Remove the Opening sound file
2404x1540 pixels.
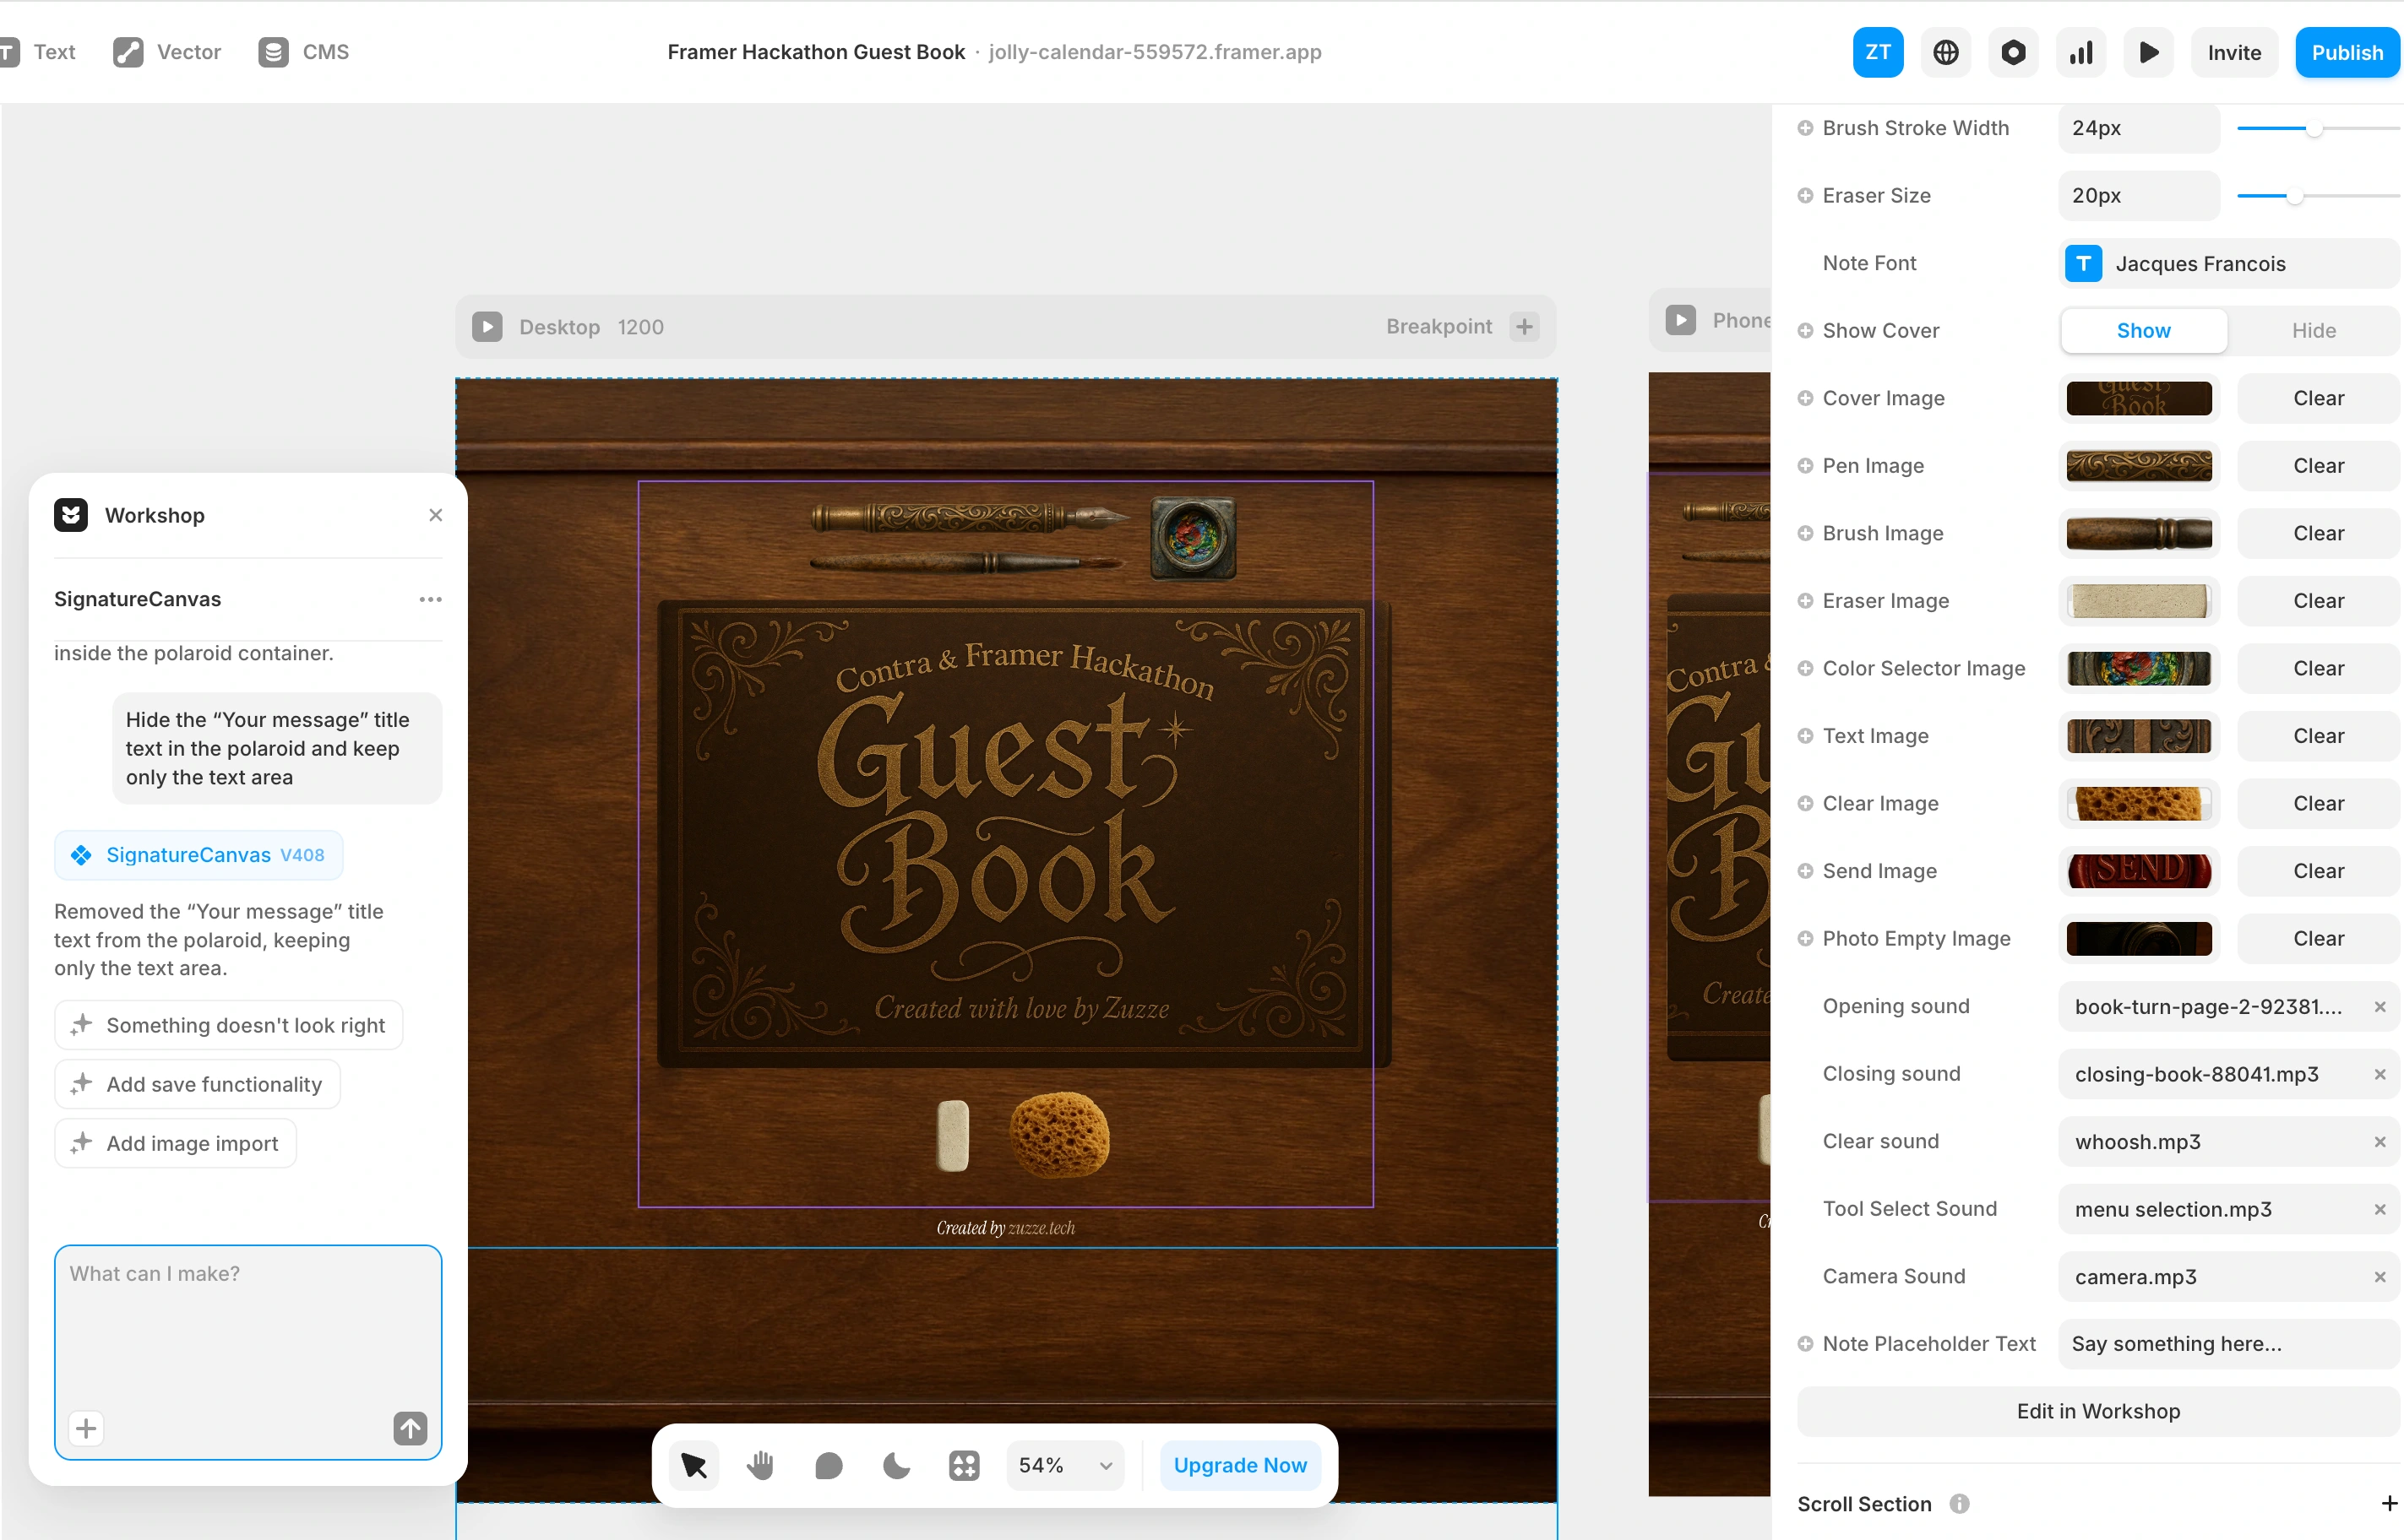(x=2380, y=1006)
